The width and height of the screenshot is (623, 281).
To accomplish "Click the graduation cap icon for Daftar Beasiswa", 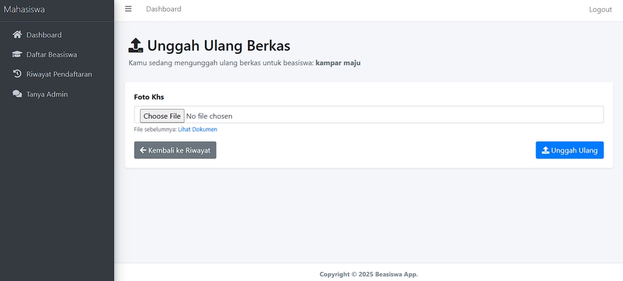I will click(18, 55).
